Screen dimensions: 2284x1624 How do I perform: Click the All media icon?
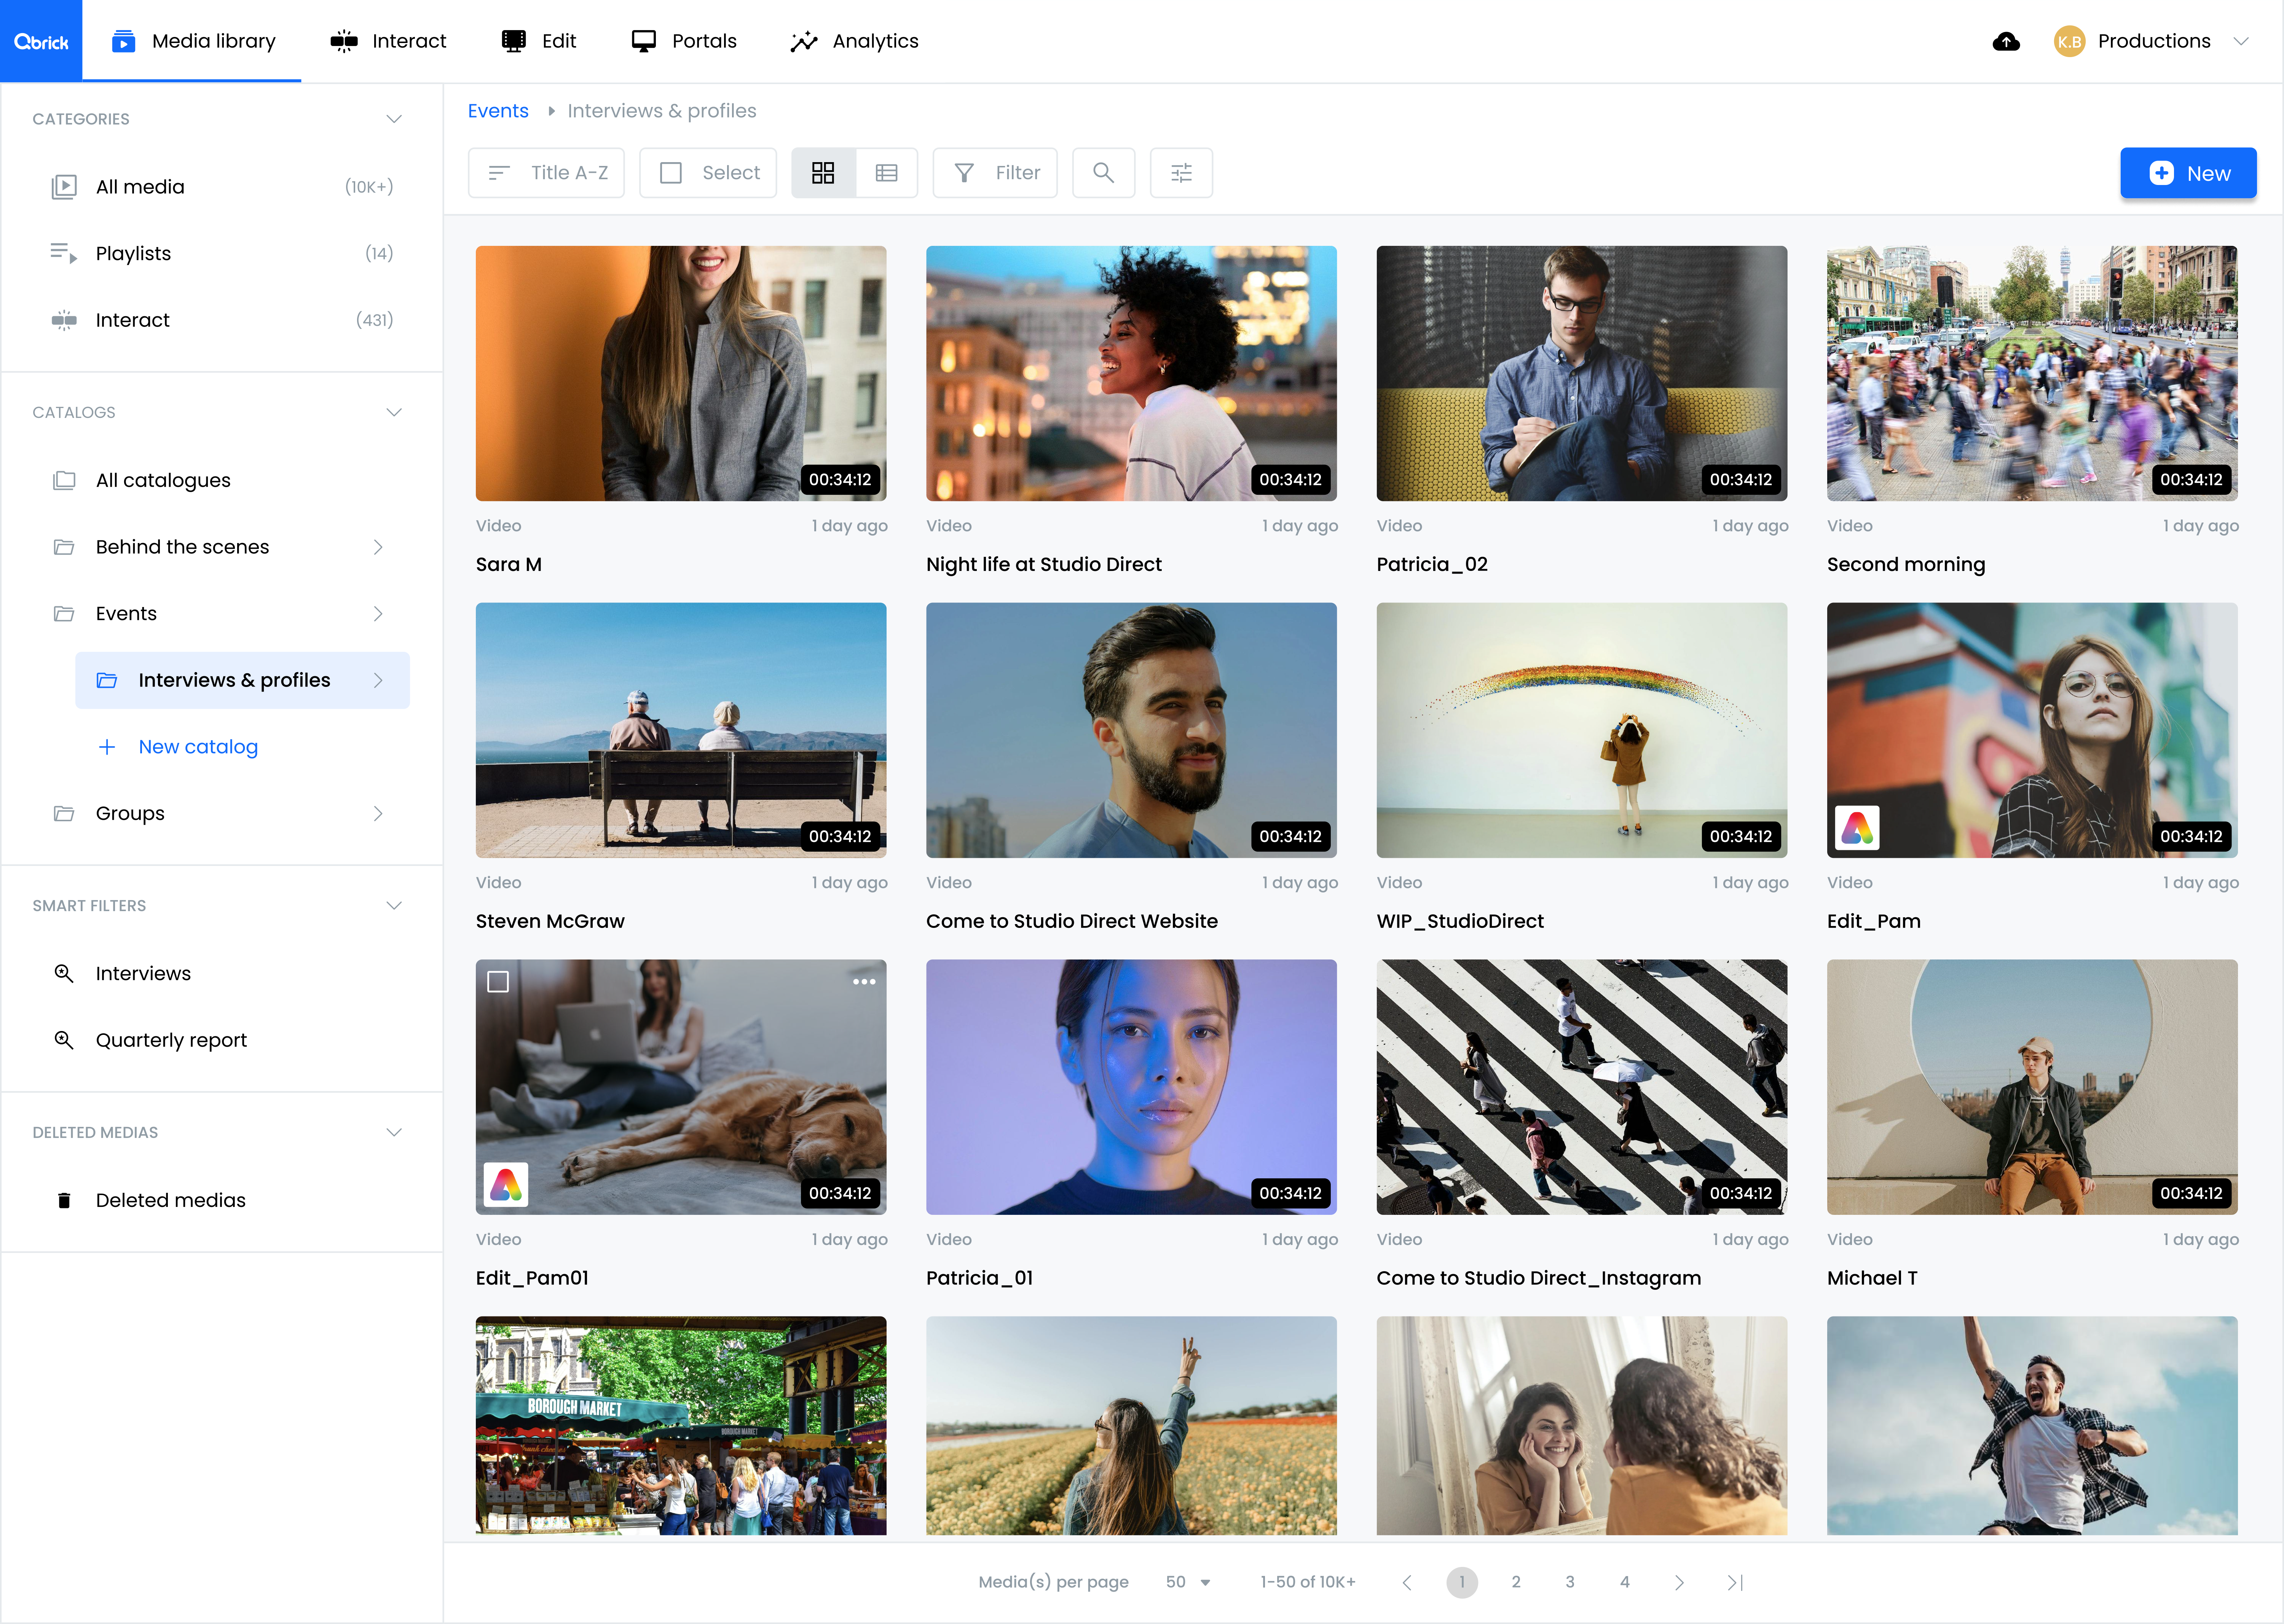[x=64, y=187]
